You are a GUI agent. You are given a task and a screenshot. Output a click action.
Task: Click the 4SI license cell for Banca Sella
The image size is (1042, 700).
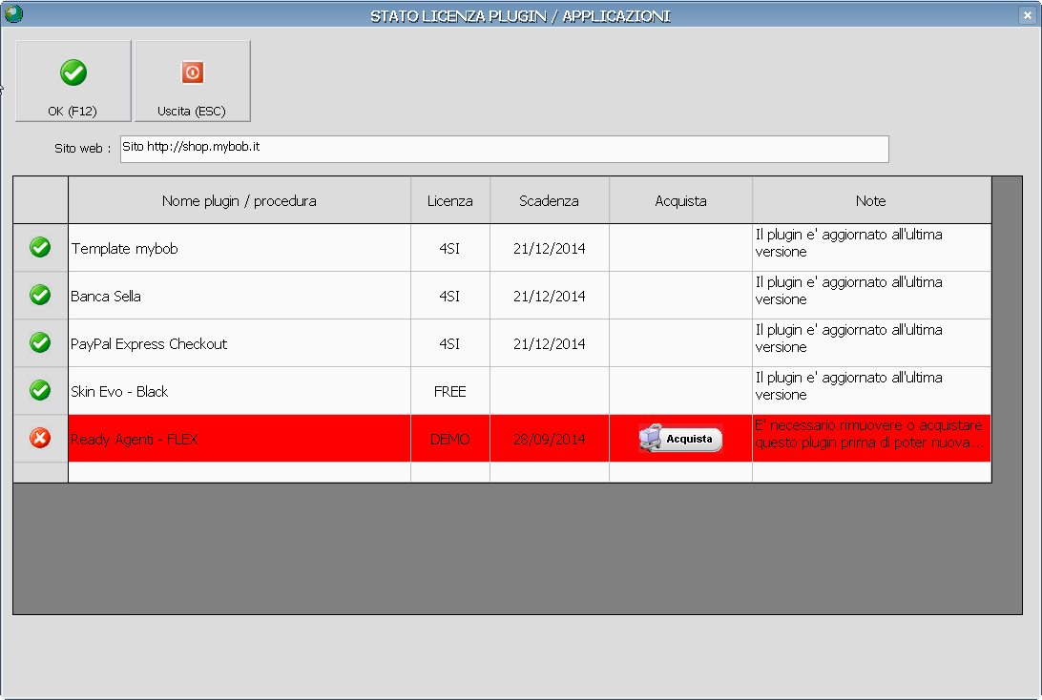pyautogui.click(x=449, y=297)
